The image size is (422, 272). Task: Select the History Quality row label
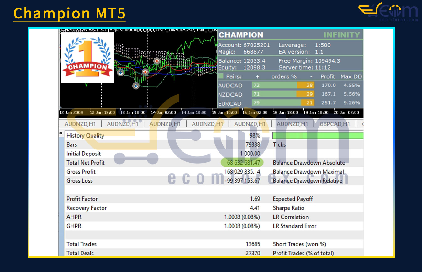click(x=85, y=135)
